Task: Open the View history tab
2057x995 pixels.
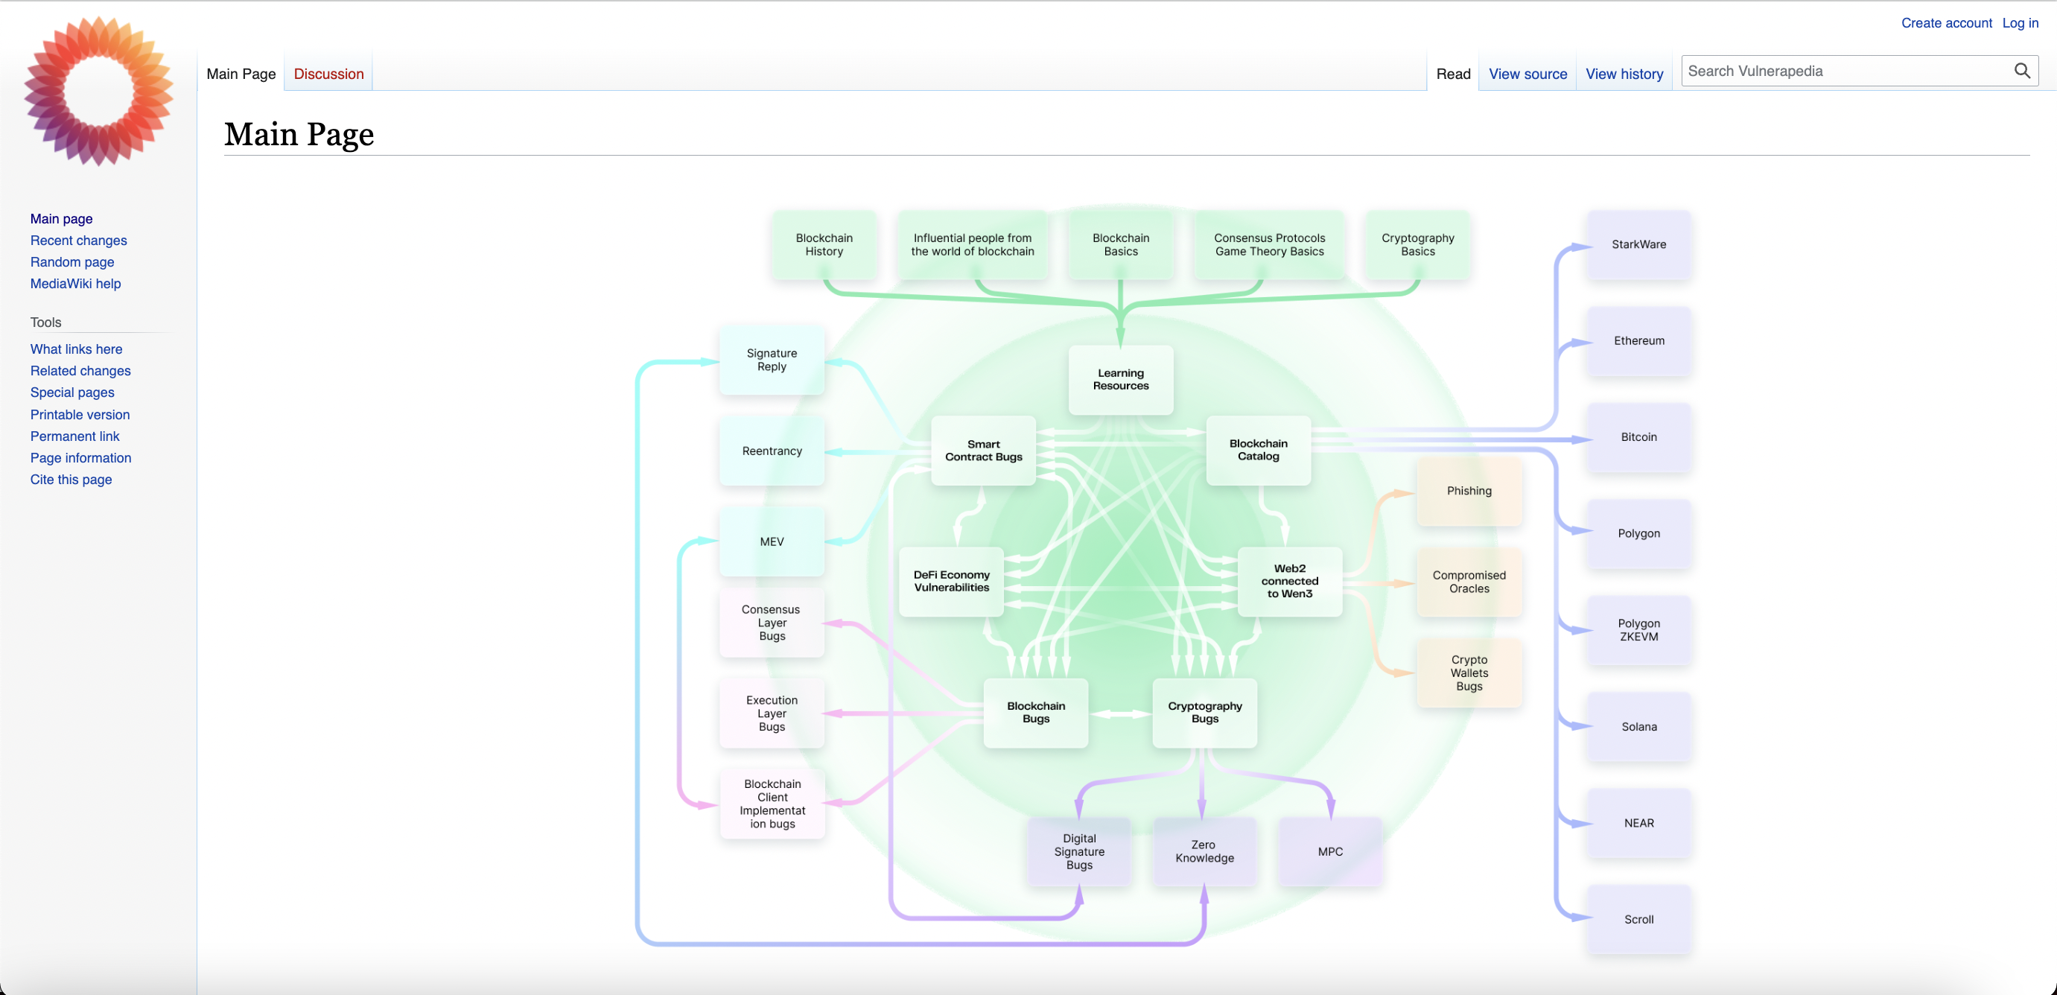Action: coord(1624,74)
